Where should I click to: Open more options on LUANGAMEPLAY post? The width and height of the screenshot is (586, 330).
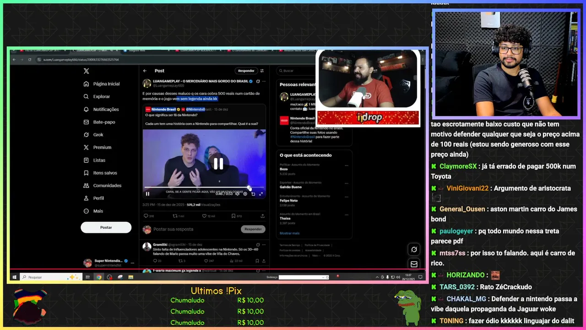click(265, 81)
